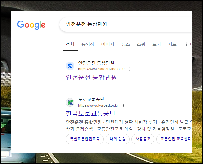Open the 쇼핑 tab

pos(141,45)
